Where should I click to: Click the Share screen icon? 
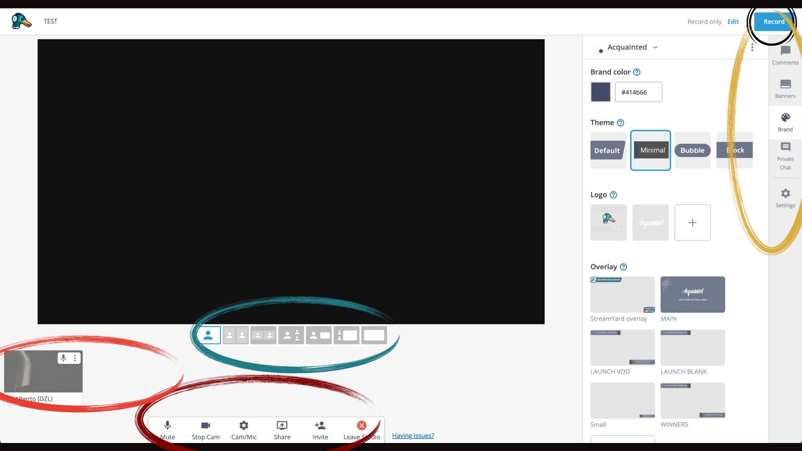pyautogui.click(x=282, y=426)
